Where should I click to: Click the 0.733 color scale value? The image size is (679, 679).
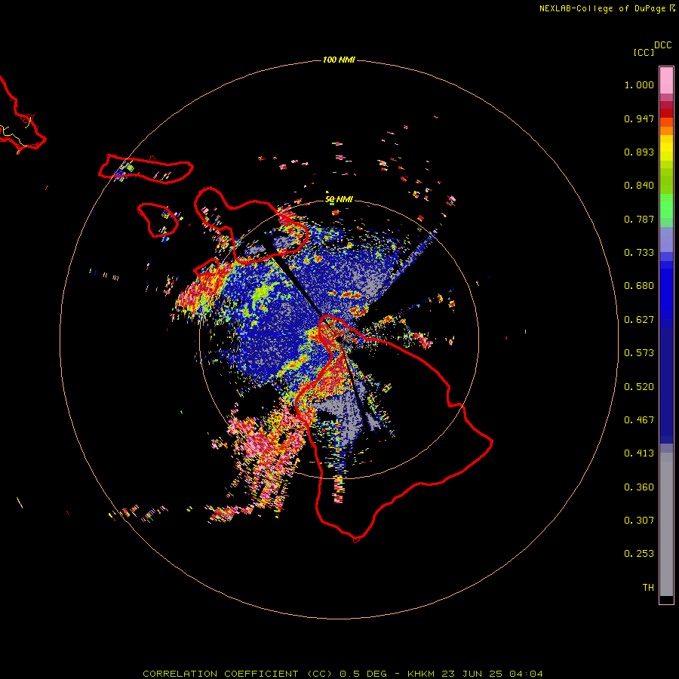point(639,253)
